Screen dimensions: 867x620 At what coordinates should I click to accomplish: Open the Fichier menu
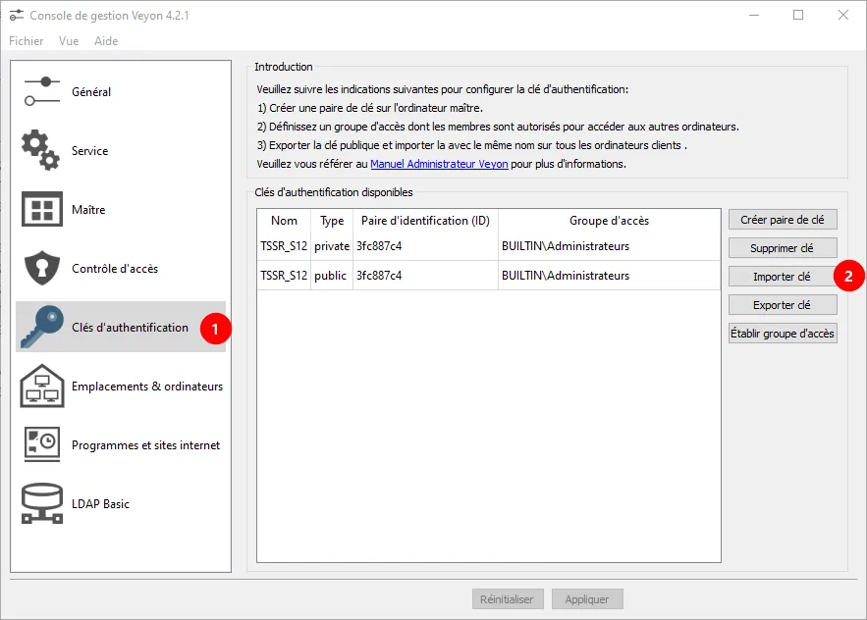26,41
